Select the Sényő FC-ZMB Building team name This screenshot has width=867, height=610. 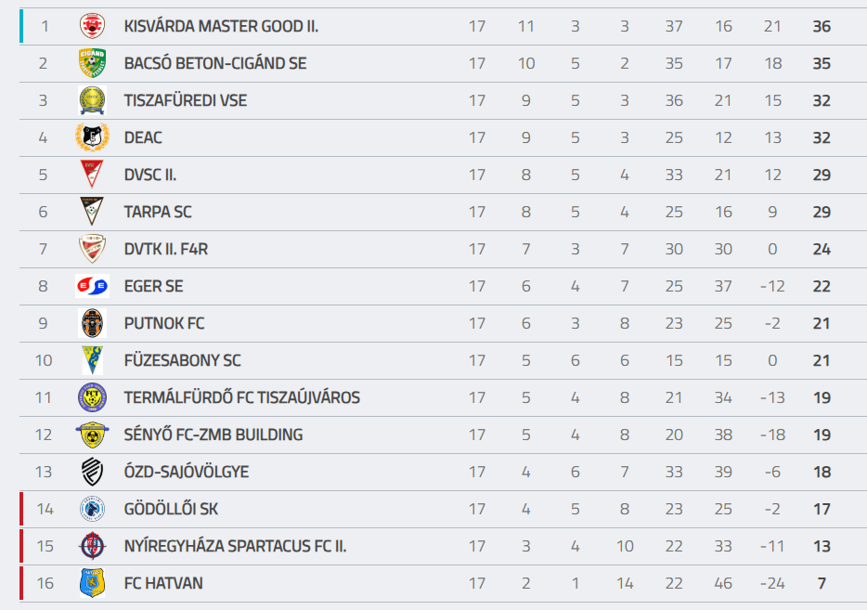click(x=213, y=435)
